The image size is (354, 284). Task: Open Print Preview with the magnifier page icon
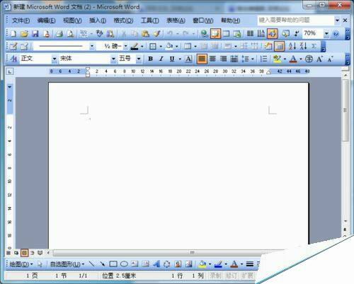tap(70, 34)
